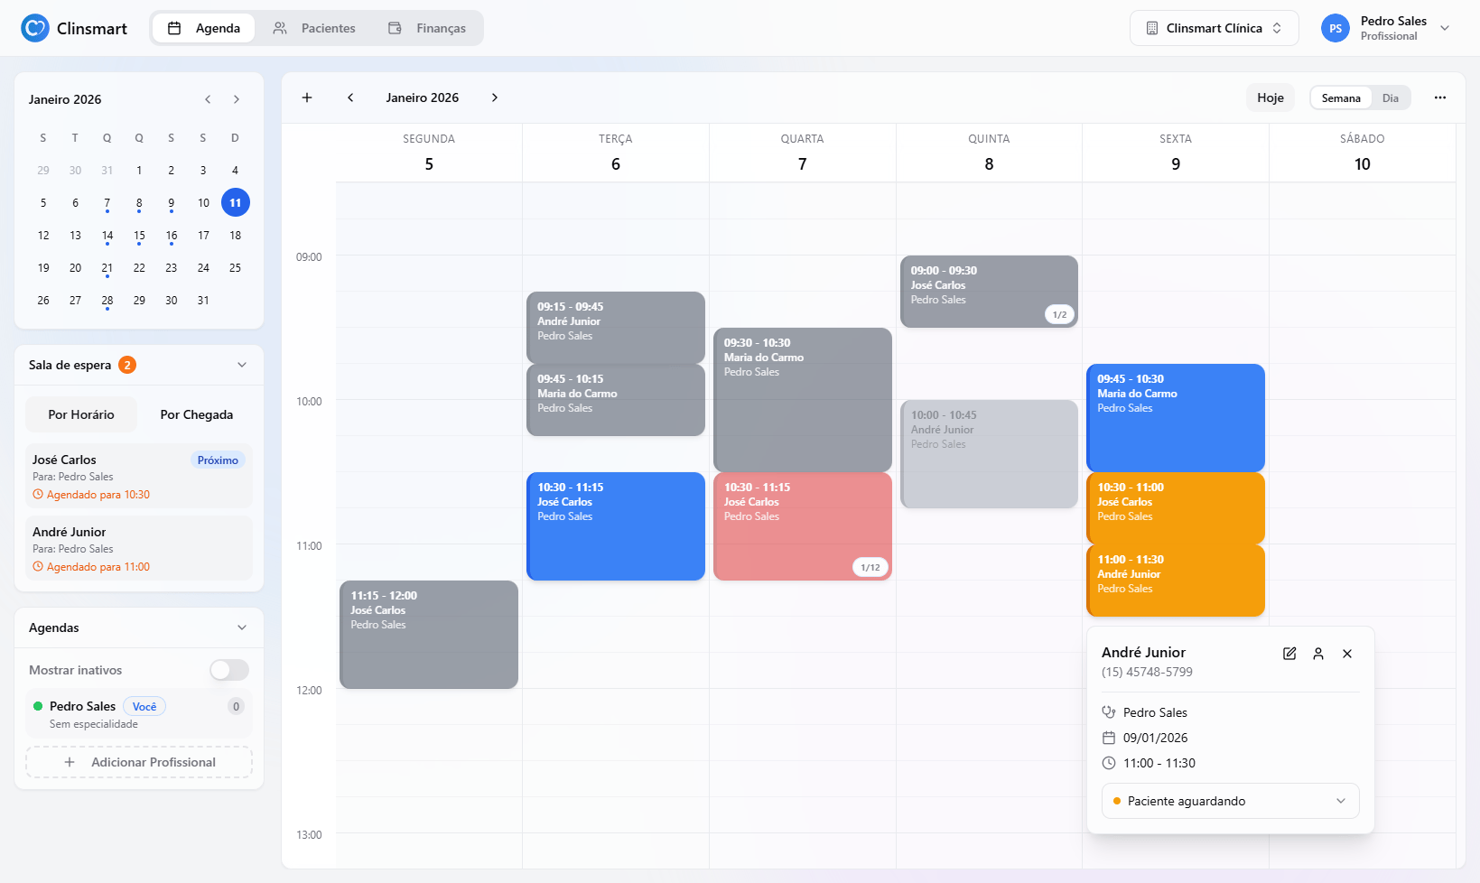1480x883 pixels.
Task: Select day 14 in the mini calendar
Action: (107, 236)
